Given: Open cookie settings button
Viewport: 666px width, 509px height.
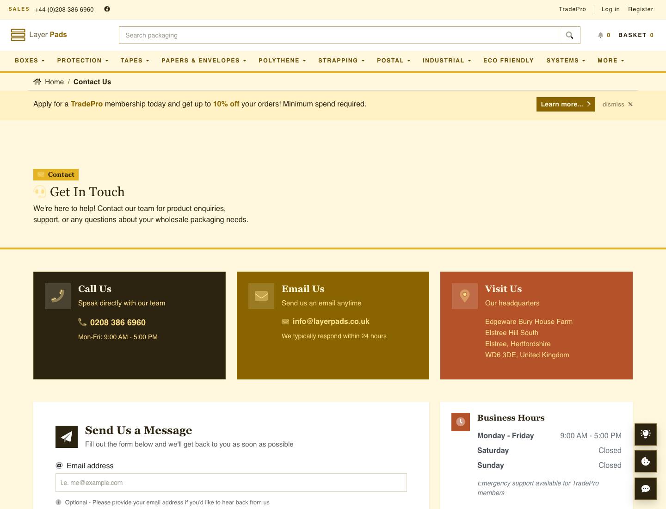Looking at the screenshot, I should [x=646, y=461].
